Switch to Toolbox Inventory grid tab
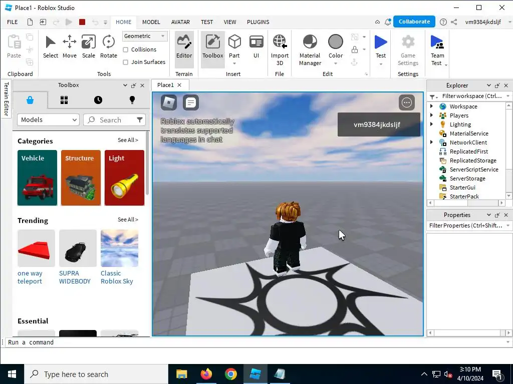The height and width of the screenshot is (384, 513). [x=64, y=100]
